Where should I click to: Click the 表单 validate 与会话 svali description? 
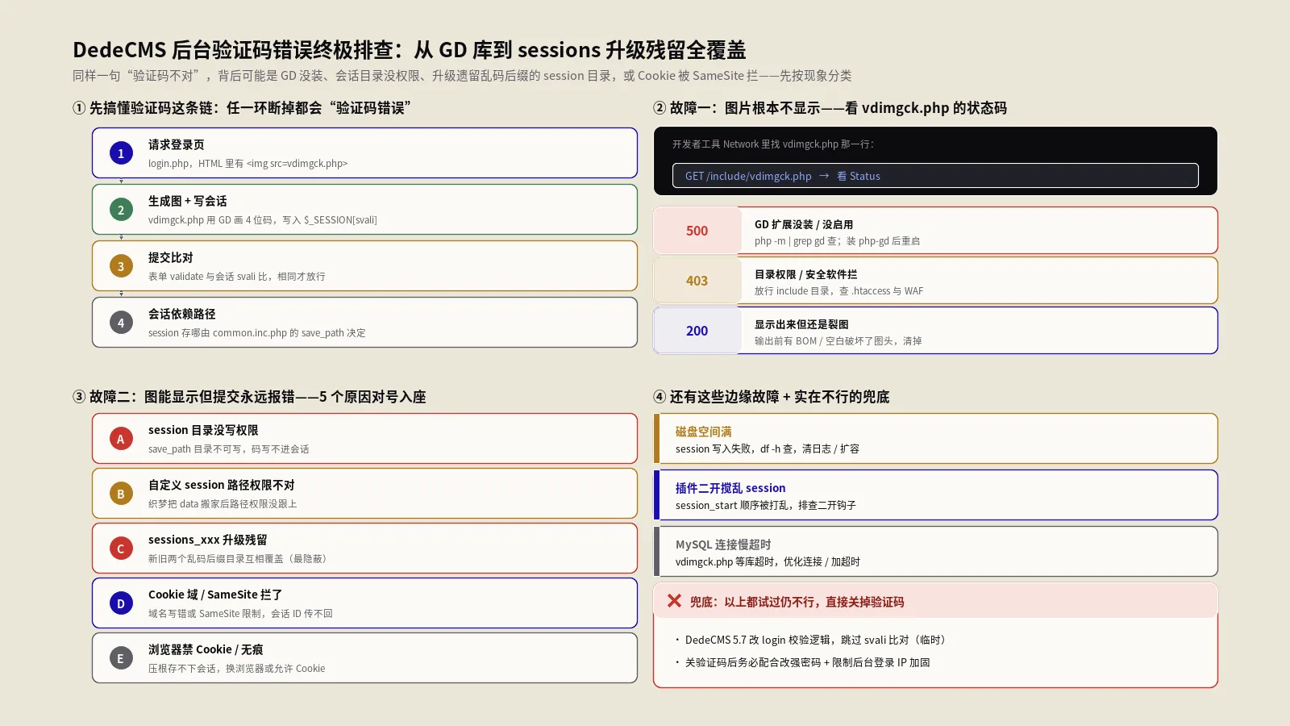pos(237,276)
